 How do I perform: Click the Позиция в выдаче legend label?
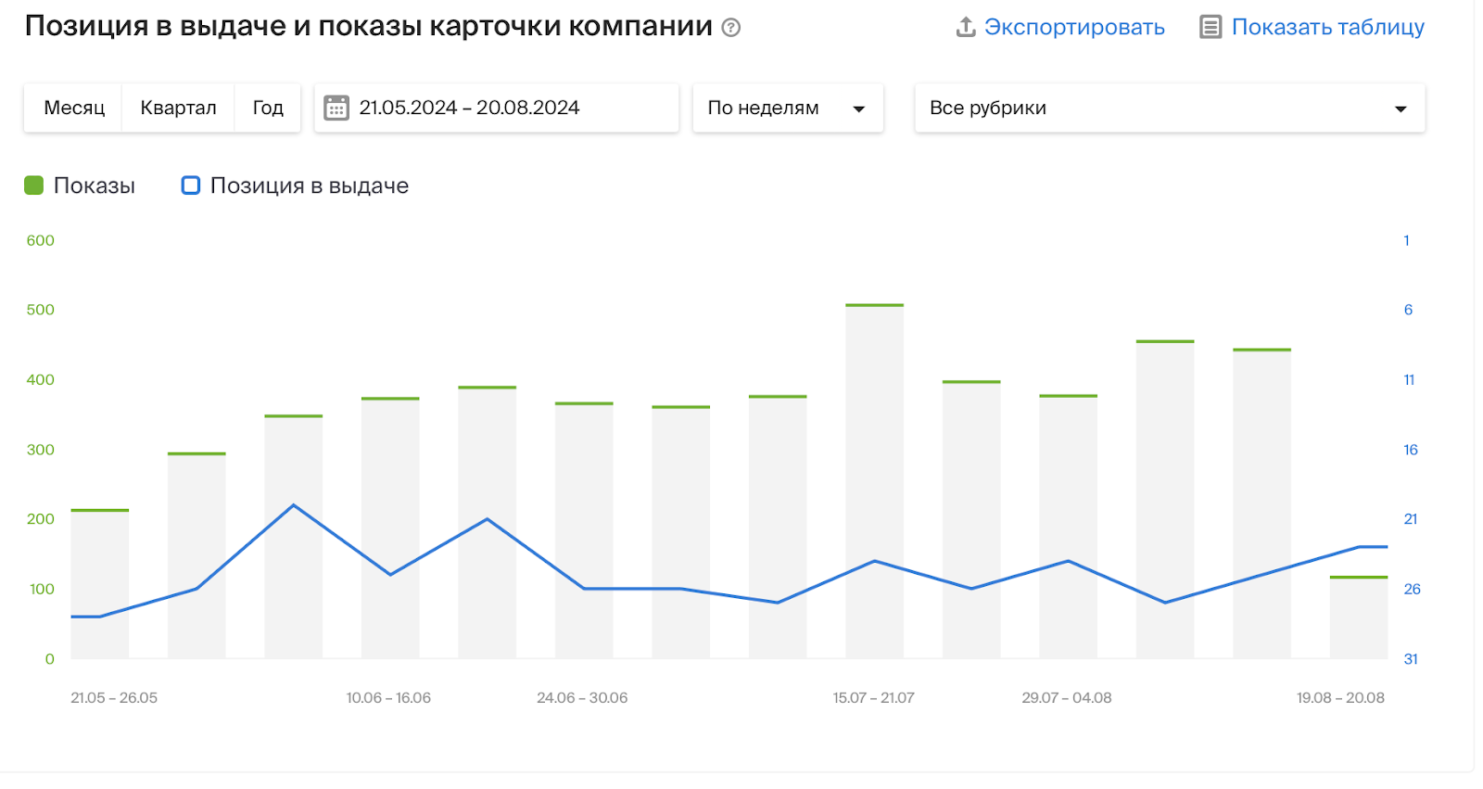point(310,185)
